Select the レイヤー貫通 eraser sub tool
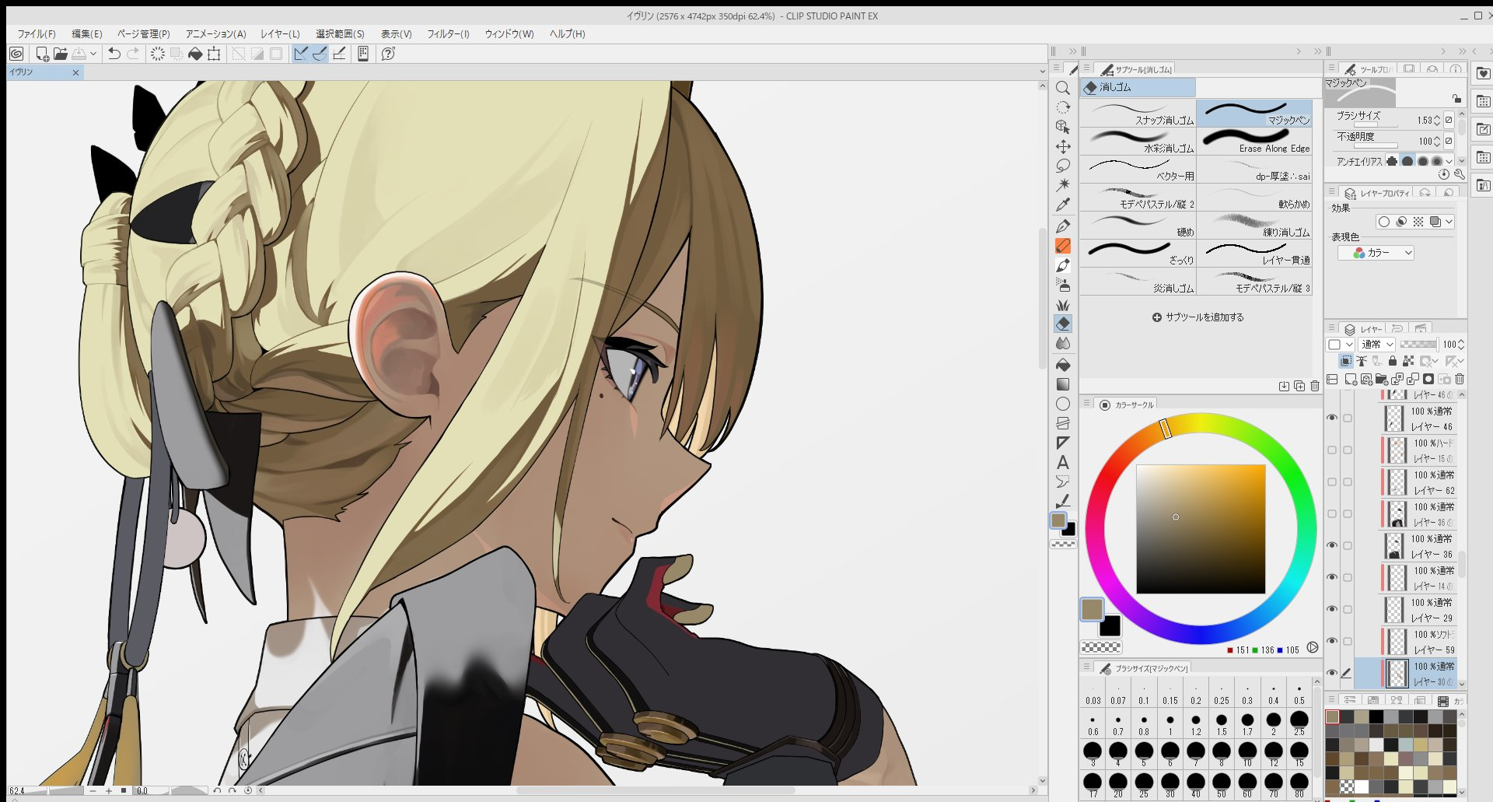 pyautogui.click(x=1255, y=254)
